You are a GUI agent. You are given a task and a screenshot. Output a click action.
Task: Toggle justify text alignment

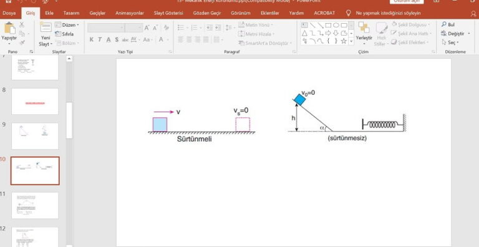click(x=206, y=39)
